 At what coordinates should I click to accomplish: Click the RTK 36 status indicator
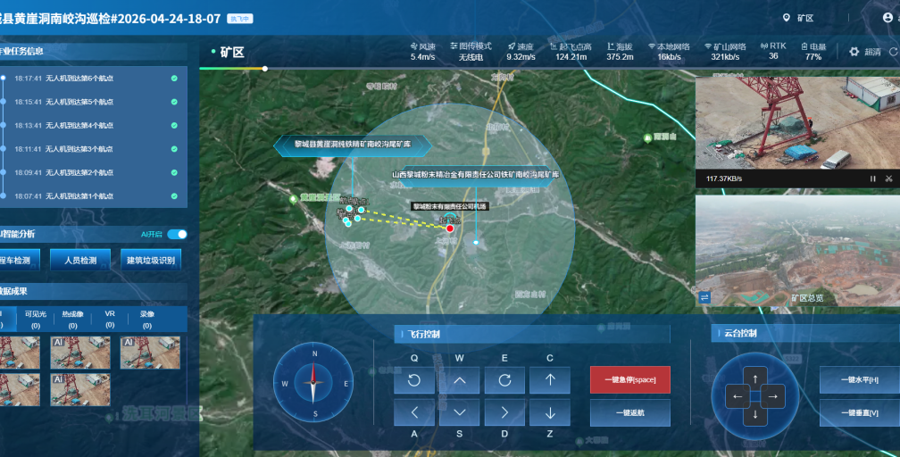click(773, 51)
